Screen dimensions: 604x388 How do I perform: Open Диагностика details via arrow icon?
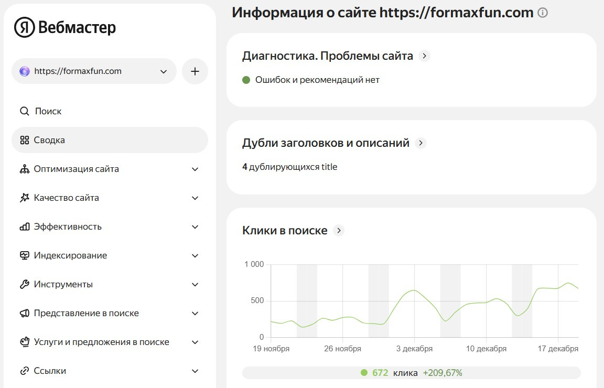coord(424,56)
